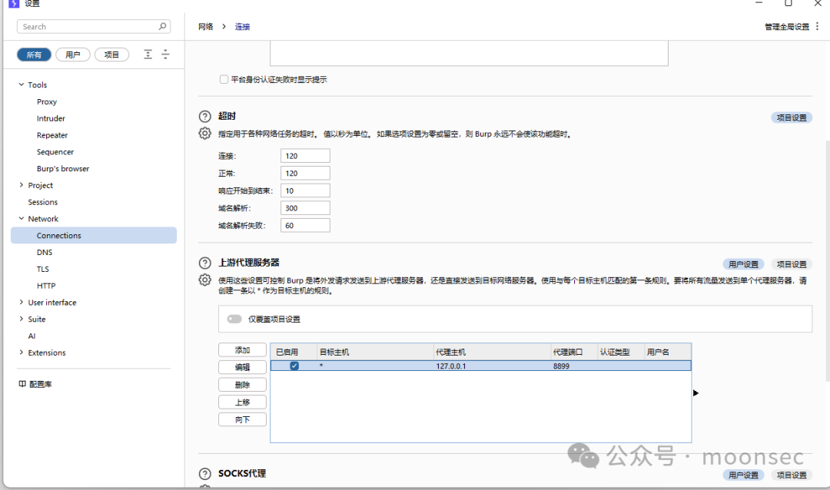Open Intruder settings in tree
The width and height of the screenshot is (830, 490).
(51, 118)
